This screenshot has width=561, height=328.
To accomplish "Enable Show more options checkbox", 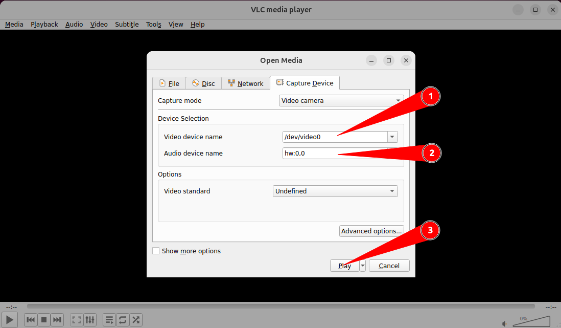I will 156,251.
